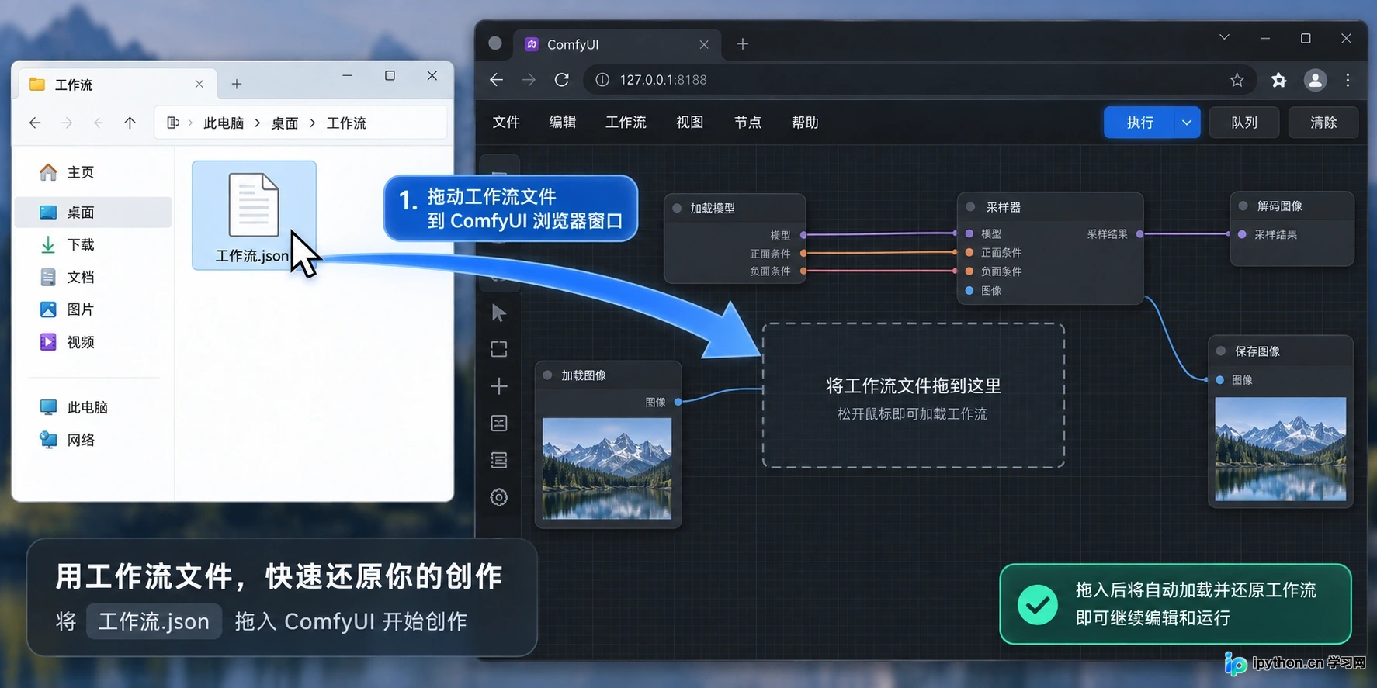Toggle the collapse dot on 加载图像 node

tap(547, 375)
